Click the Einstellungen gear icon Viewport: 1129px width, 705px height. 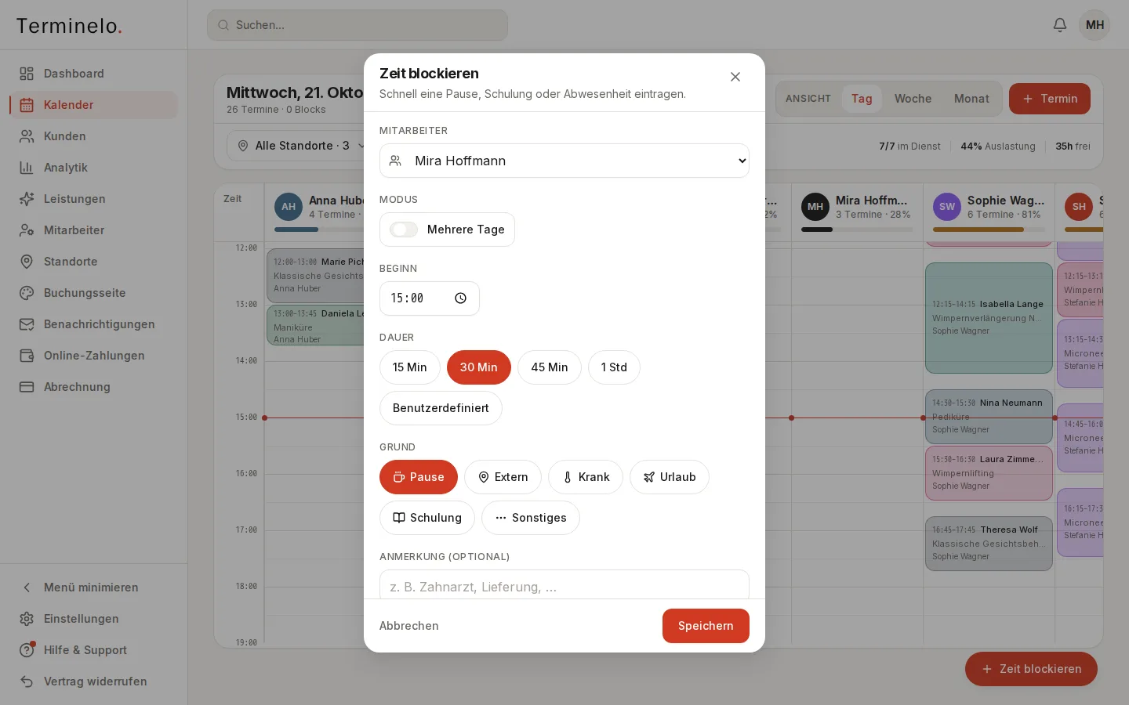(x=27, y=619)
